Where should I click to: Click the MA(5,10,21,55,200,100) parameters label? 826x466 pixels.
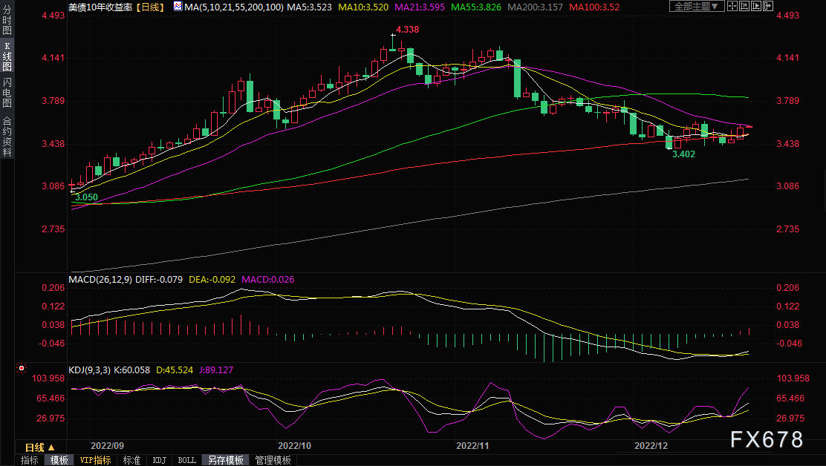pyautogui.click(x=232, y=6)
